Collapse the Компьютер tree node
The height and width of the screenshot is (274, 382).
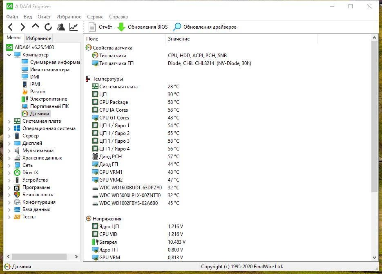pos(9,55)
